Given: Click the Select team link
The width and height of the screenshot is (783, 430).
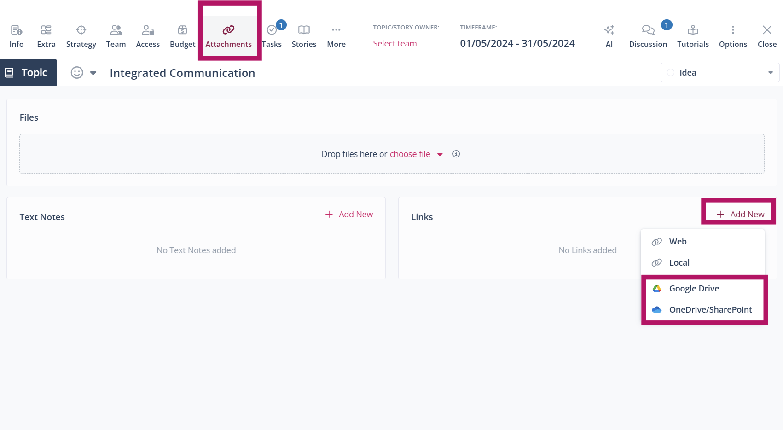Looking at the screenshot, I should pos(395,44).
